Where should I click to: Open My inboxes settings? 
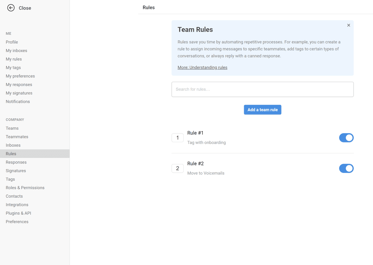click(x=16, y=51)
